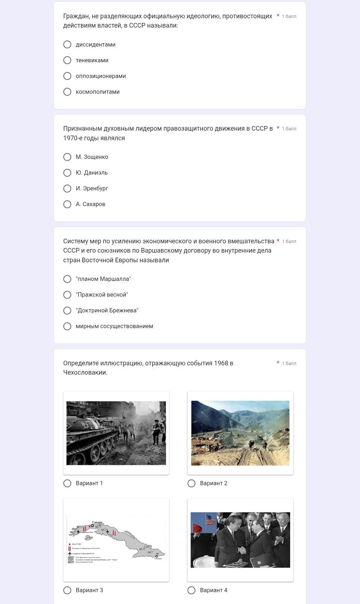Choose 'М. Зощенко' as answer

pyautogui.click(x=67, y=157)
